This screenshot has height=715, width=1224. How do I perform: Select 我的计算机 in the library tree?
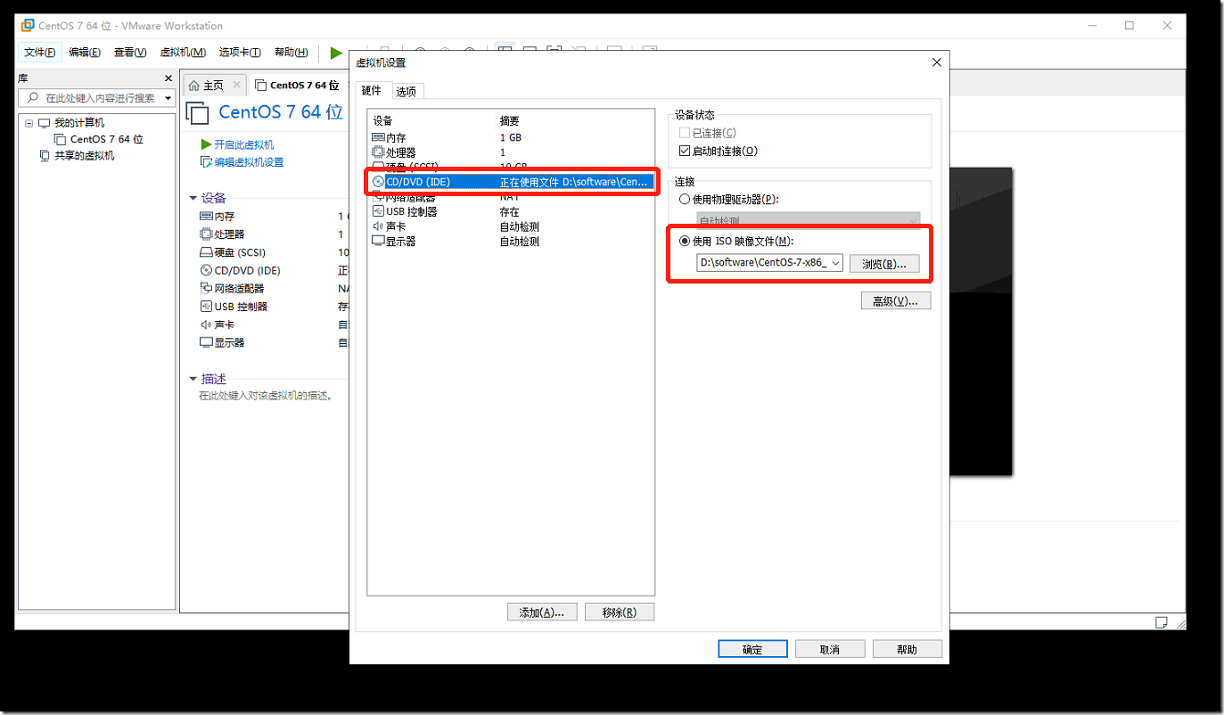[79, 123]
